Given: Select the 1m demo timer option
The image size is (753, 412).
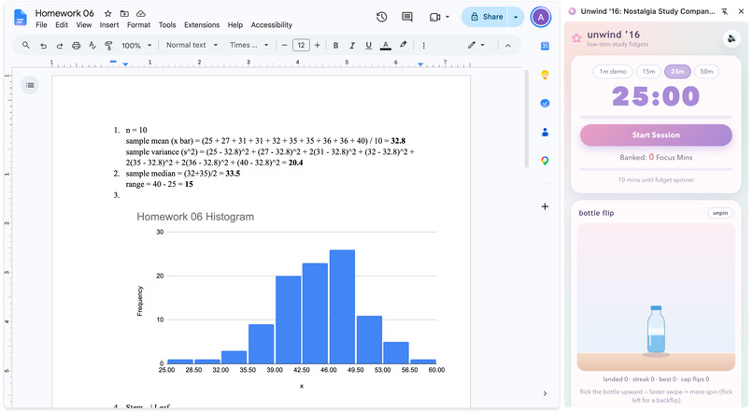Looking at the screenshot, I should pos(613,72).
